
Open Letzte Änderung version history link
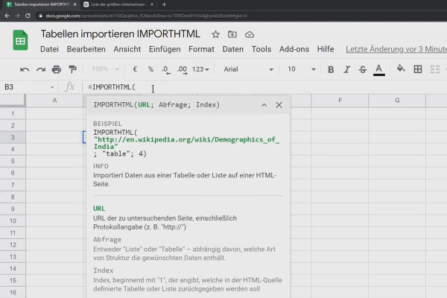coord(396,49)
